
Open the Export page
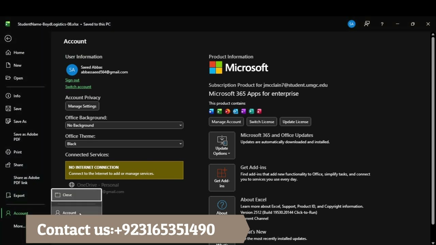pyautogui.click(x=15, y=195)
